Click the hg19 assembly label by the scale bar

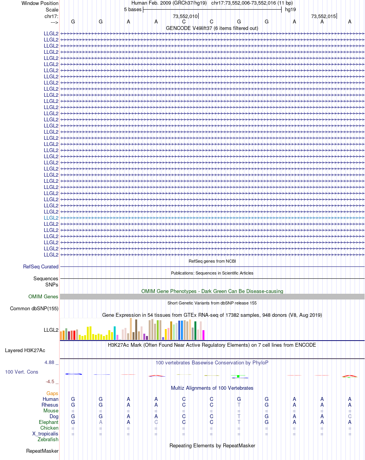290,9
